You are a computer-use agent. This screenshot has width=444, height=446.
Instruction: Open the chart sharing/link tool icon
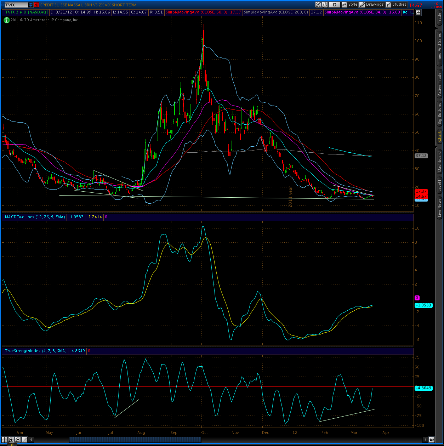click(318, 5)
